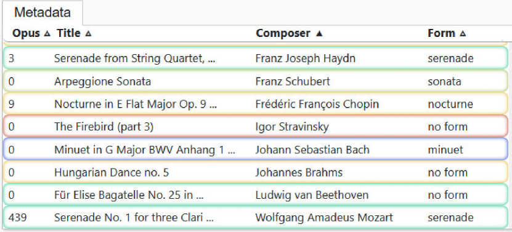Image resolution: width=512 pixels, height=232 pixels.
Task: Click the composer name Igor Stravinsky
Action: click(292, 127)
